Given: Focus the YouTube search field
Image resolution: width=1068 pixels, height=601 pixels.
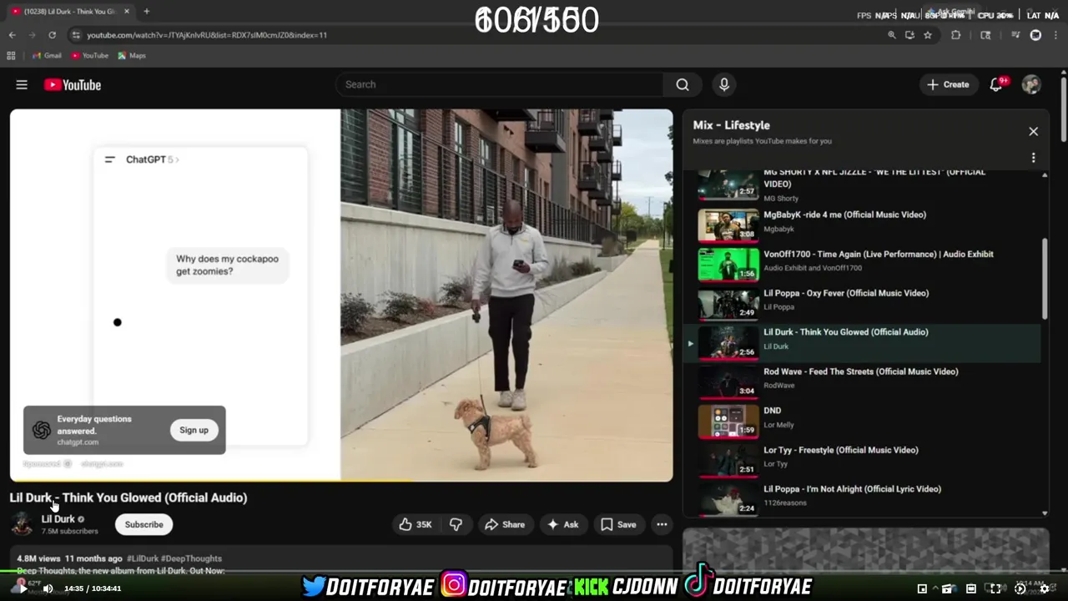Looking at the screenshot, I should (499, 84).
